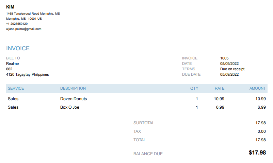Click the SERVICE column header
Image resolution: width=273 pixels, height=163 pixels.
point(16,88)
